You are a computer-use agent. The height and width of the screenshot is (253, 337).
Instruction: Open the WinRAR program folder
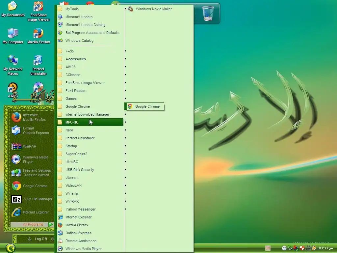90,201
